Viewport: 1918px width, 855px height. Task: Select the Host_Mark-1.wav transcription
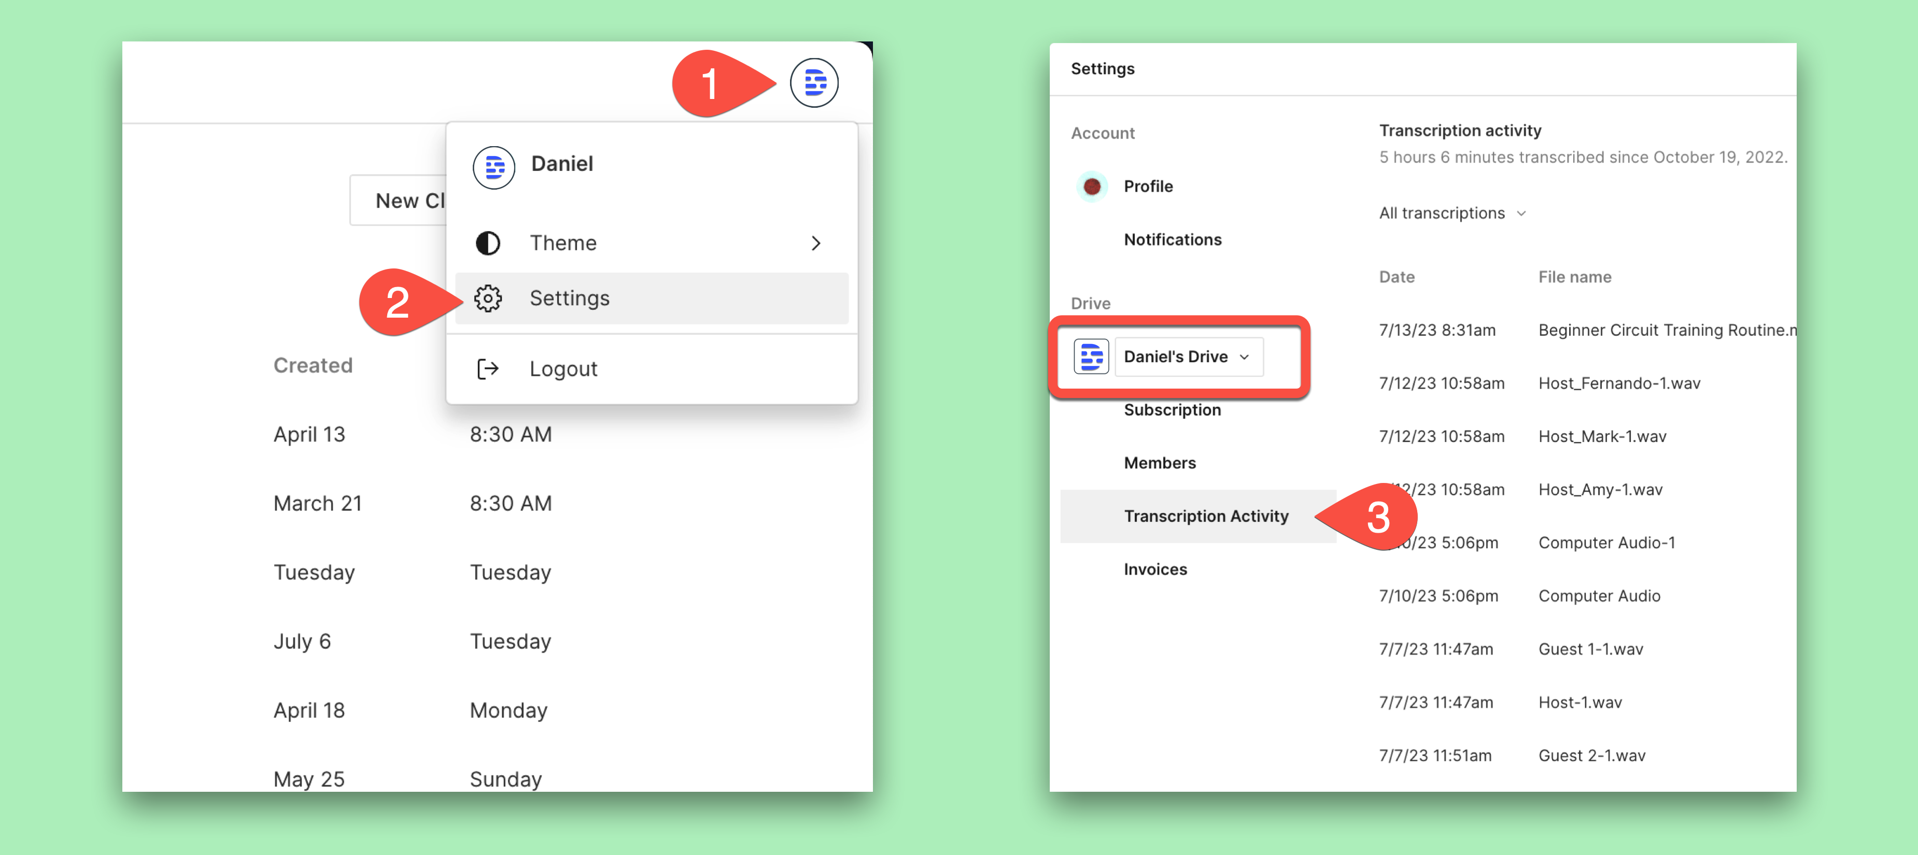(1602, 436)
